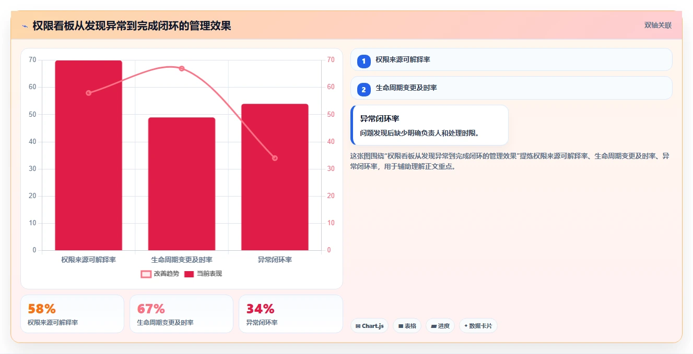Click the x-axis label 权限来源可解释率
693x354 pixels.
point(88,260)
